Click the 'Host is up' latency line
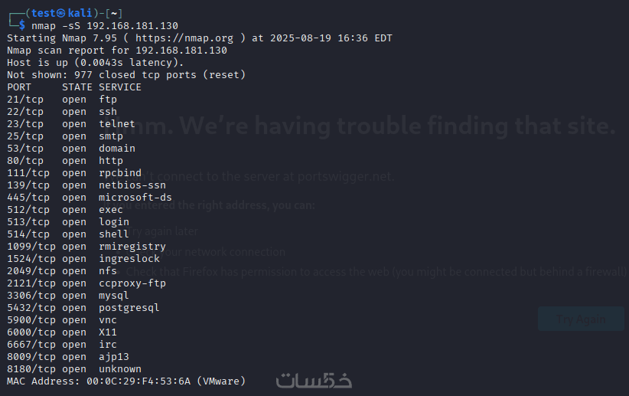 coord(96,63)
